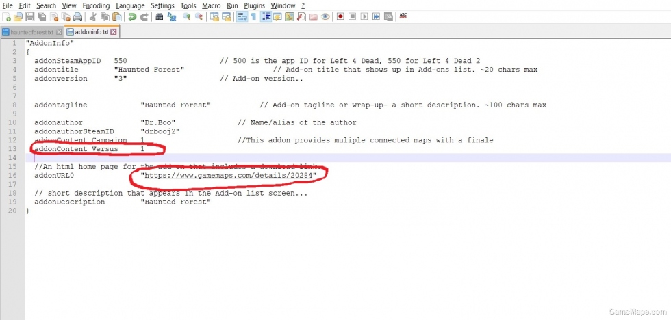Viewport: 671px width, 320px height.
Task: Start macro recording with red dot button
Action: tap(340, 17)
